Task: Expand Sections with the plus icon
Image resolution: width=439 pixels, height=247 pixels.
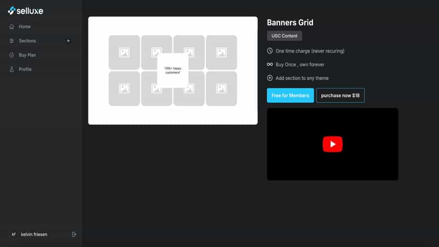Action: point(68,41)
